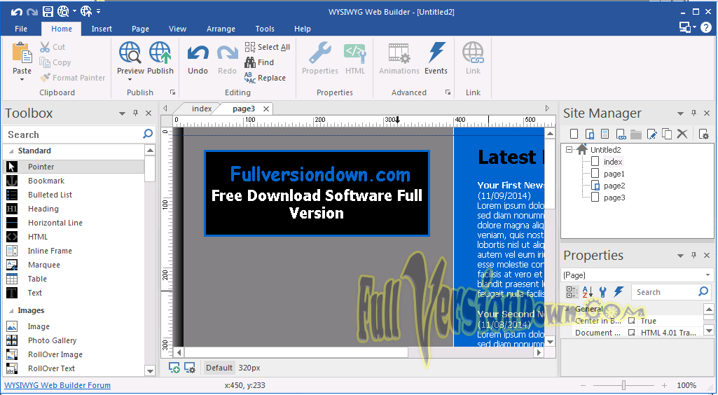Screen dimensions: 718x395
Task: Click the zoom in plus button
Action: (665, 385)
